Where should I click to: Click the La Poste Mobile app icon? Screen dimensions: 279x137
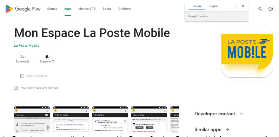tap(247, 52)
